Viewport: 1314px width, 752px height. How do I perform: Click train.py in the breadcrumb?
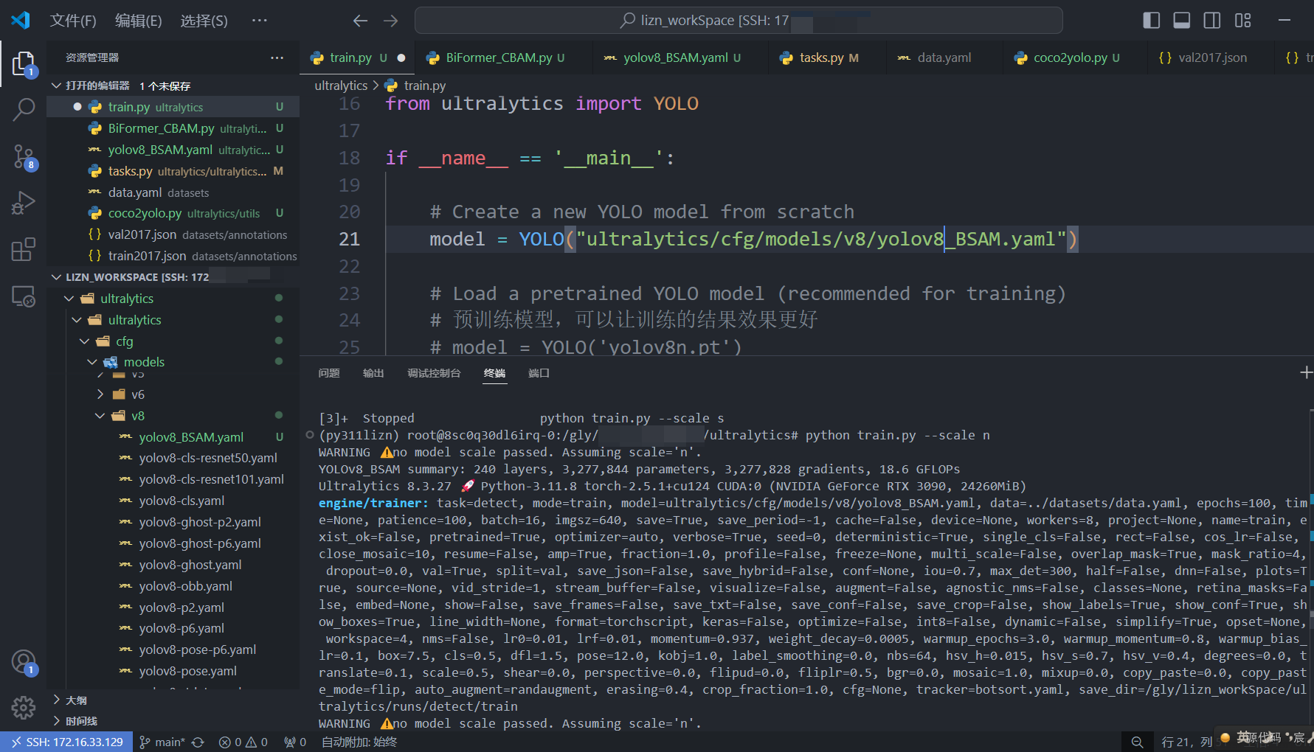click(x=425, y=86)
